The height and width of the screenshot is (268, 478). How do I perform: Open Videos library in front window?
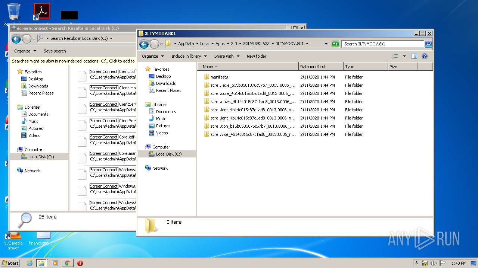162,133
